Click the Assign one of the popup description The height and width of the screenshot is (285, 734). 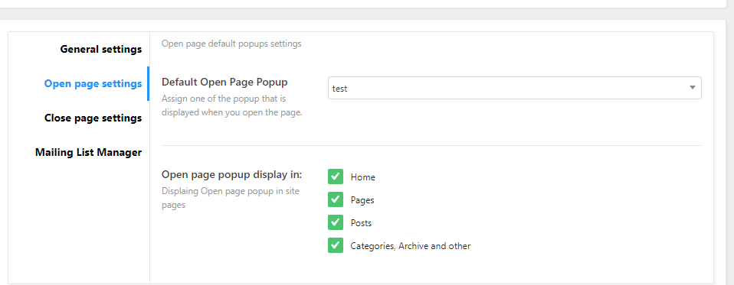pyautogui.click(x=231, y=106)
